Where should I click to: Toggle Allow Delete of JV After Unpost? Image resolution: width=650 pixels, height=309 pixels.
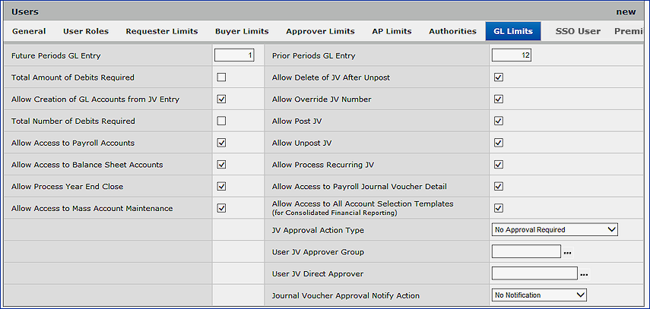pos(499,77)
